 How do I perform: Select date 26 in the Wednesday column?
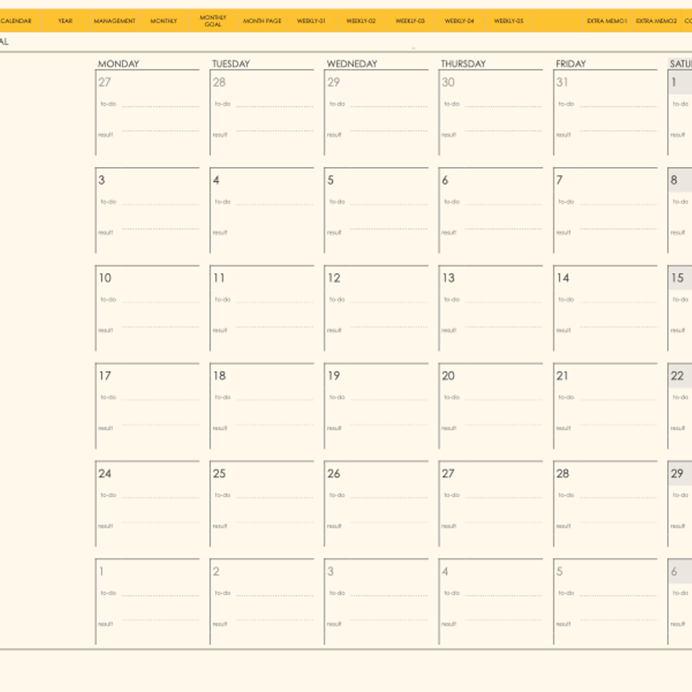click(334, 474)
